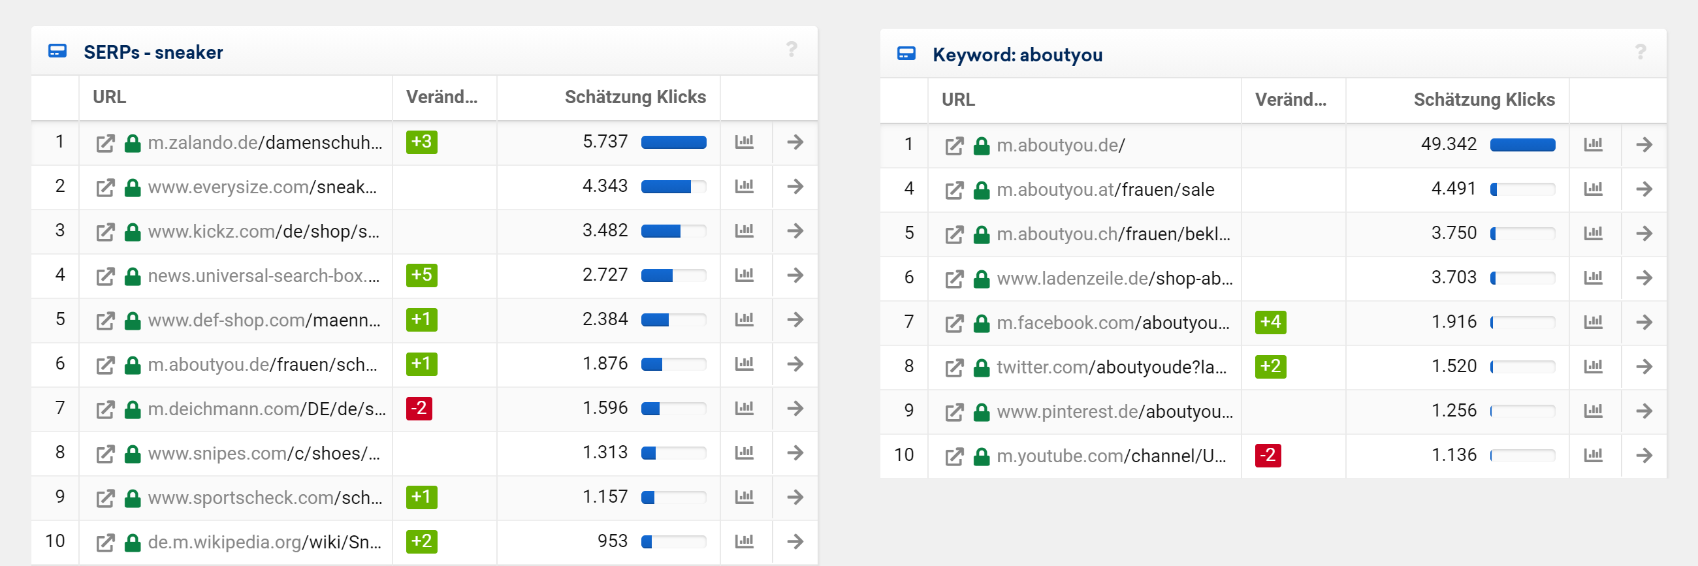
Task: Click chart icon for m.aboutyou.de/ row
Action: pos(1593,145)
